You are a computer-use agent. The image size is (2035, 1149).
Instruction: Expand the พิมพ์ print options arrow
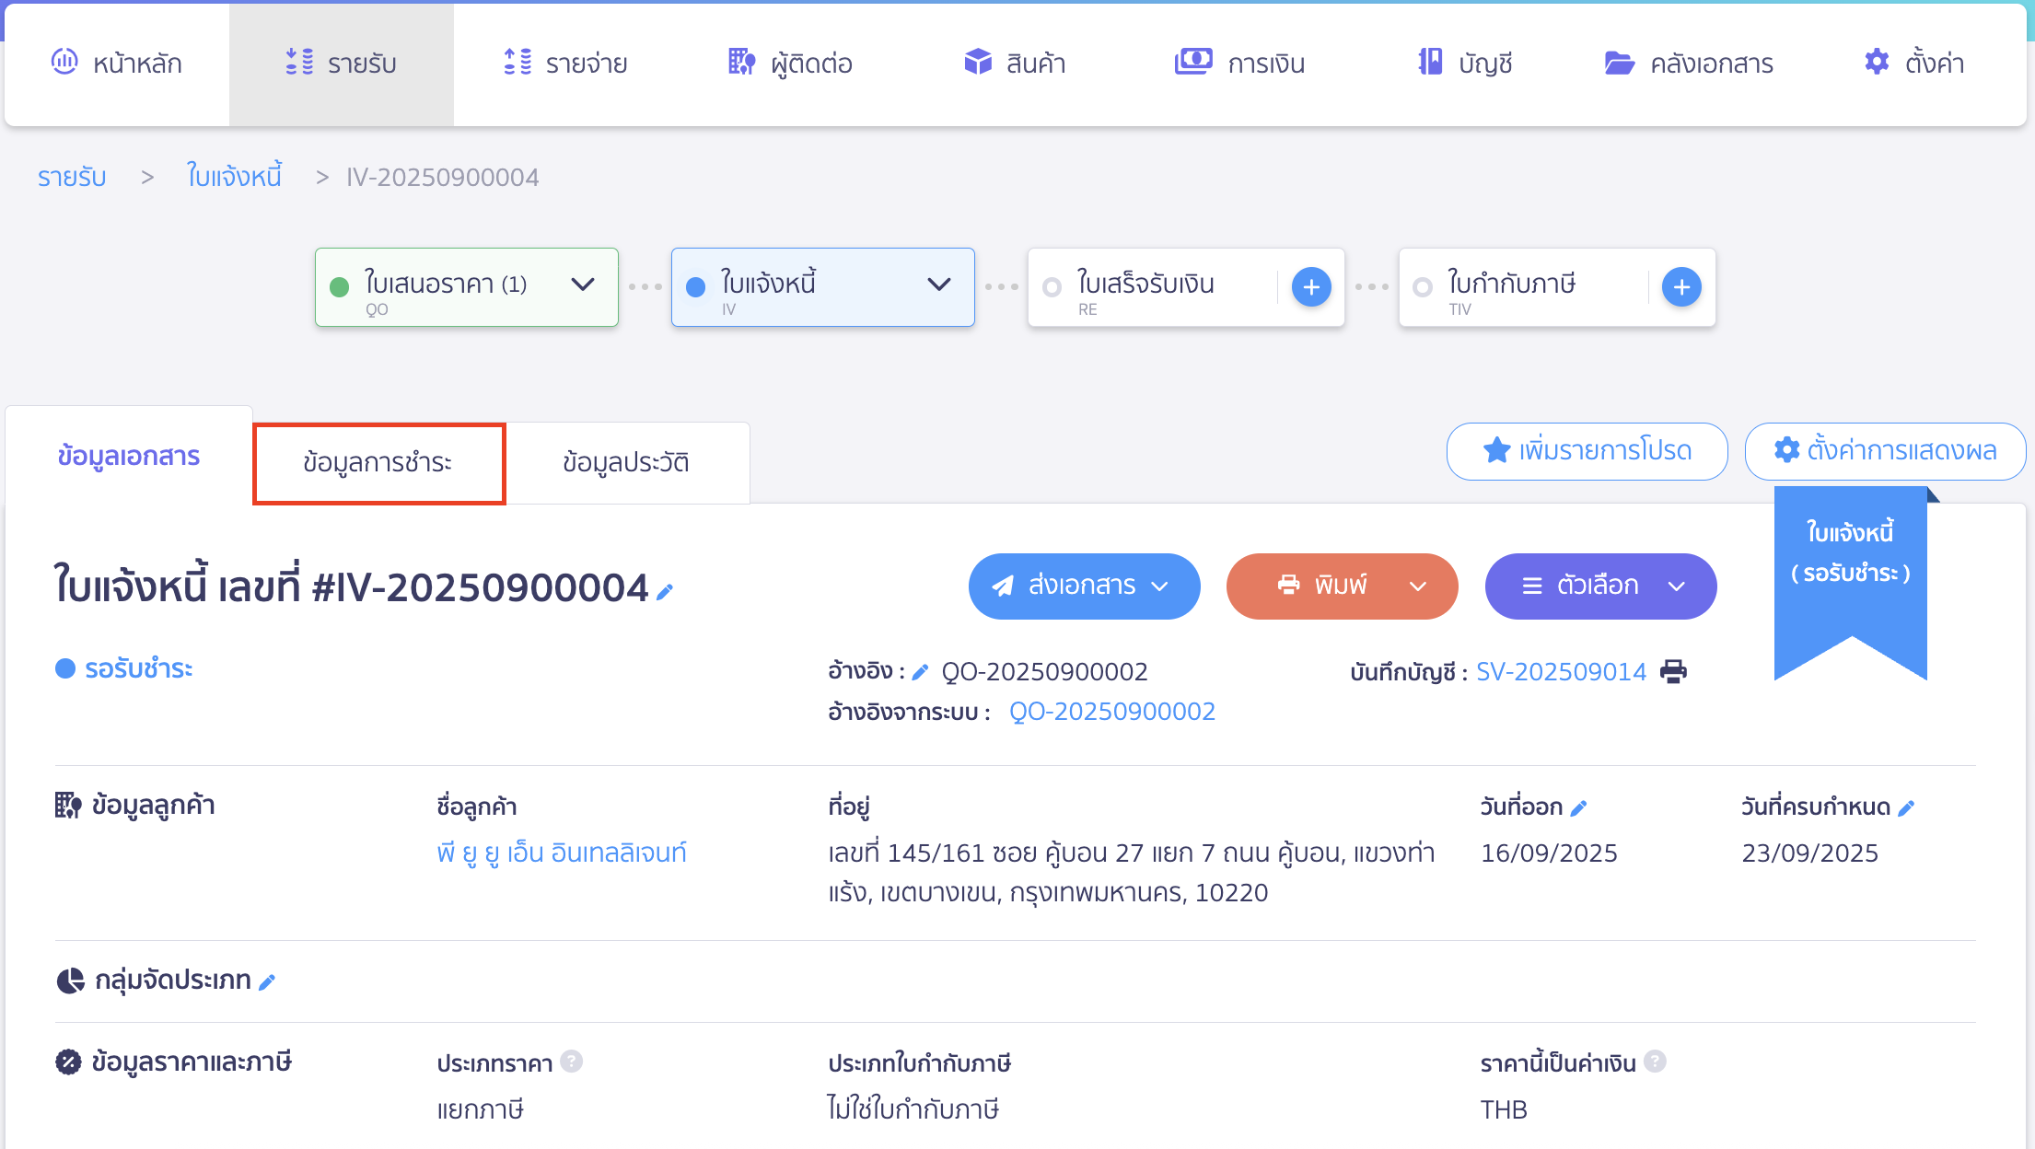click(x=1418, y=586)
